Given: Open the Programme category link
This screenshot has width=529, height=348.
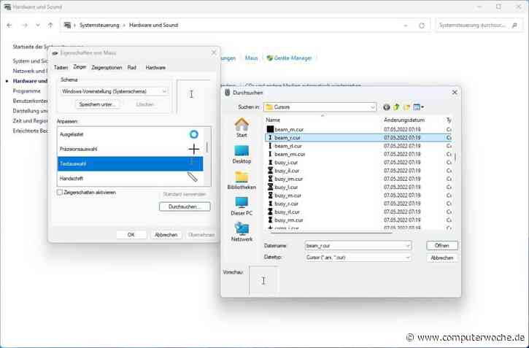Looking at the screenshot, I should 27,91.
